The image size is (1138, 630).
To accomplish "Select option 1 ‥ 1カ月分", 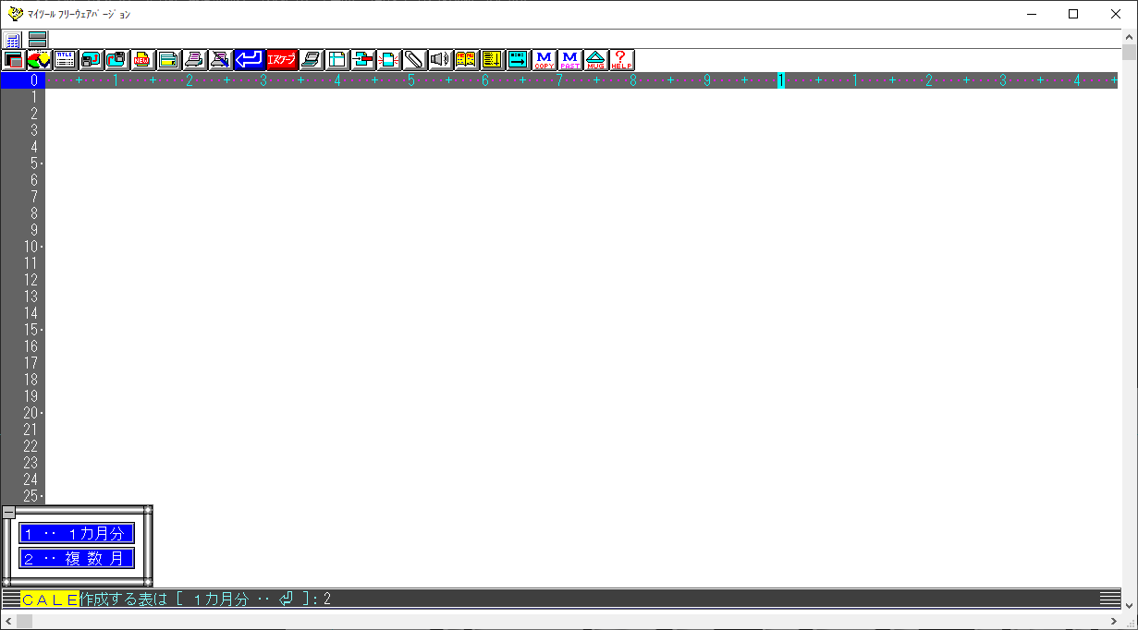I will [x=77, y=533].
